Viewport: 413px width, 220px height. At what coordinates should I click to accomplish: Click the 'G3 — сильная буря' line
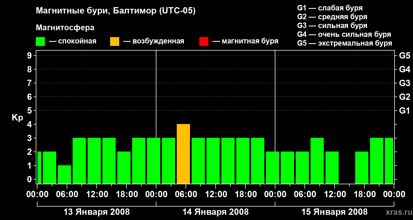(x=332, y=26)
